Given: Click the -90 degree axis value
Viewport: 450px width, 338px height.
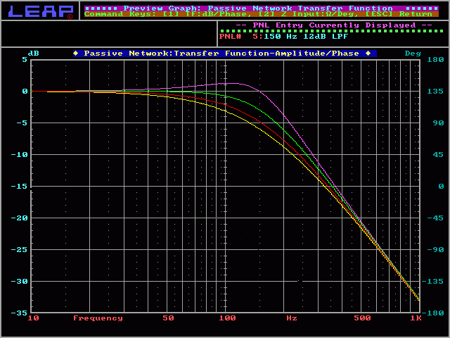Looking at the screenshot, I should tap(435, 250).
